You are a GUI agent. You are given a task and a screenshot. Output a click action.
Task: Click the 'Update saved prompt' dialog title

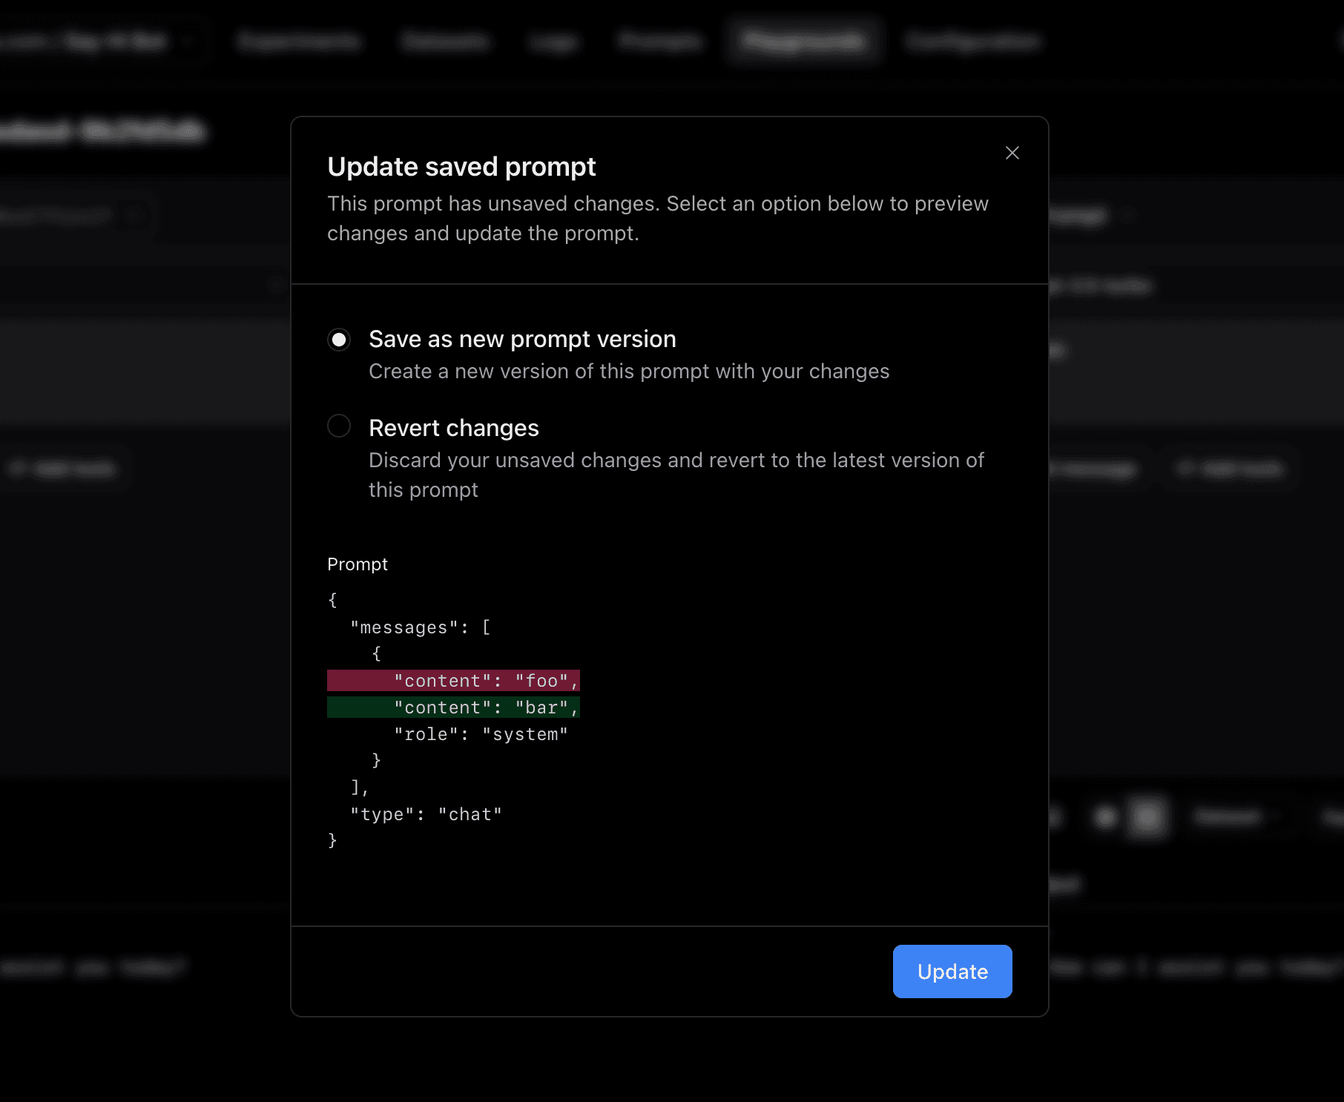tap(461, 167)
